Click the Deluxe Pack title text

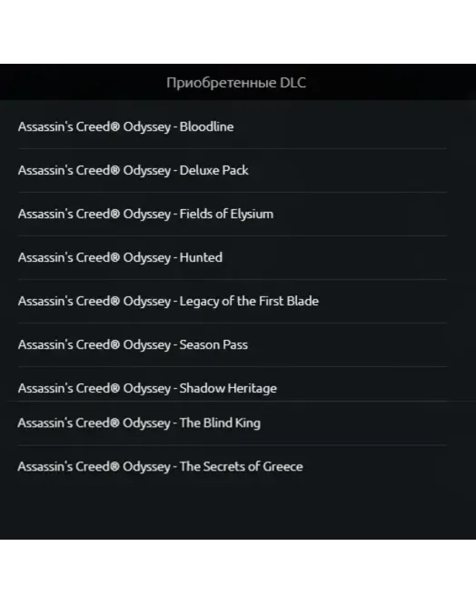pyautogui.click(x=214, y=170)
